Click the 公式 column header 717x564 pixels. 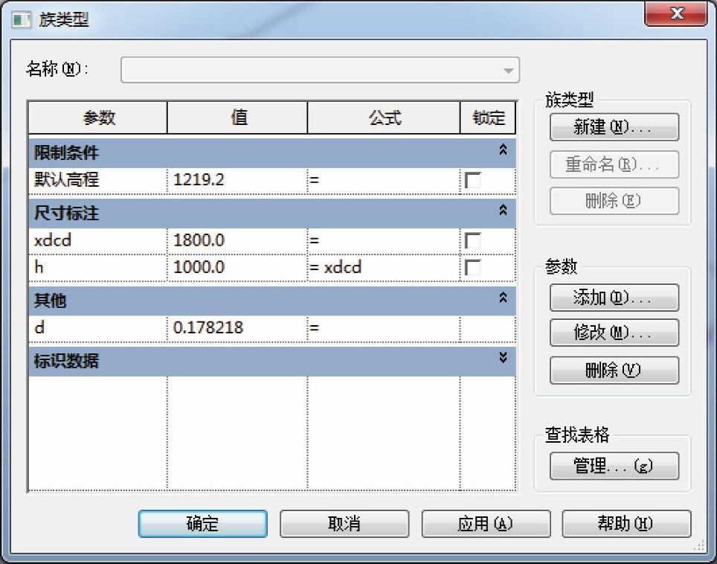click(384, 118)
